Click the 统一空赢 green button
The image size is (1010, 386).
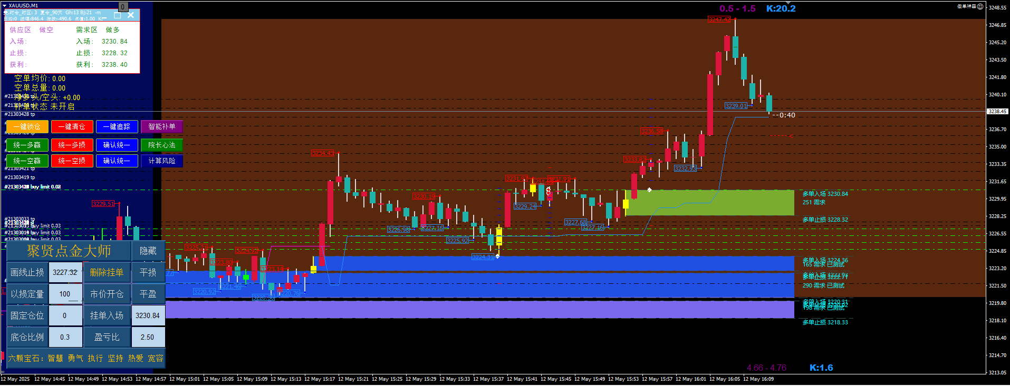tap(27, 161)
